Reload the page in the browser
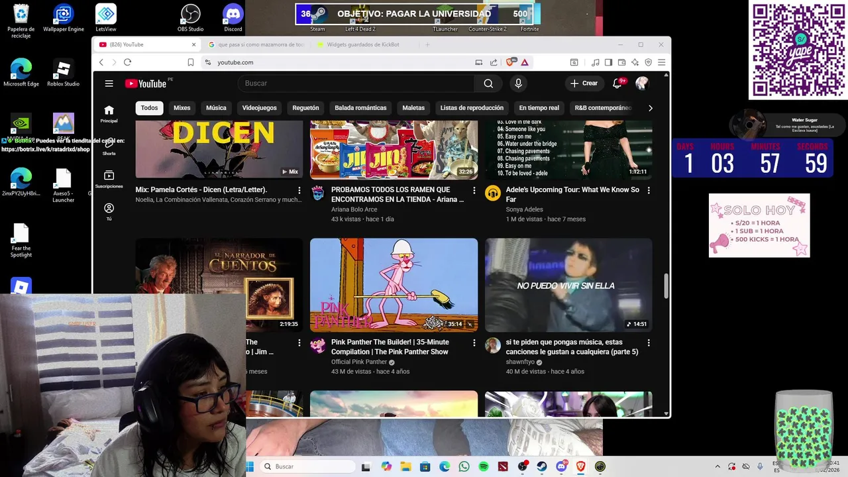The image size is (848, 477). click(127, 62)
